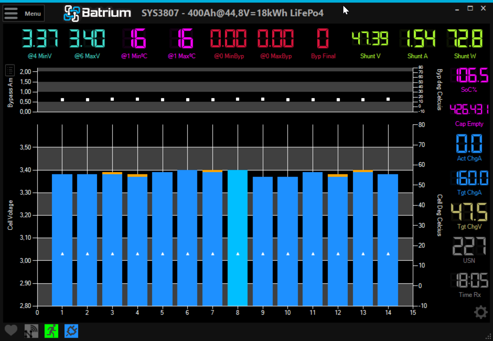Select the @6 MaxV reading

click(x=87, y=44)
